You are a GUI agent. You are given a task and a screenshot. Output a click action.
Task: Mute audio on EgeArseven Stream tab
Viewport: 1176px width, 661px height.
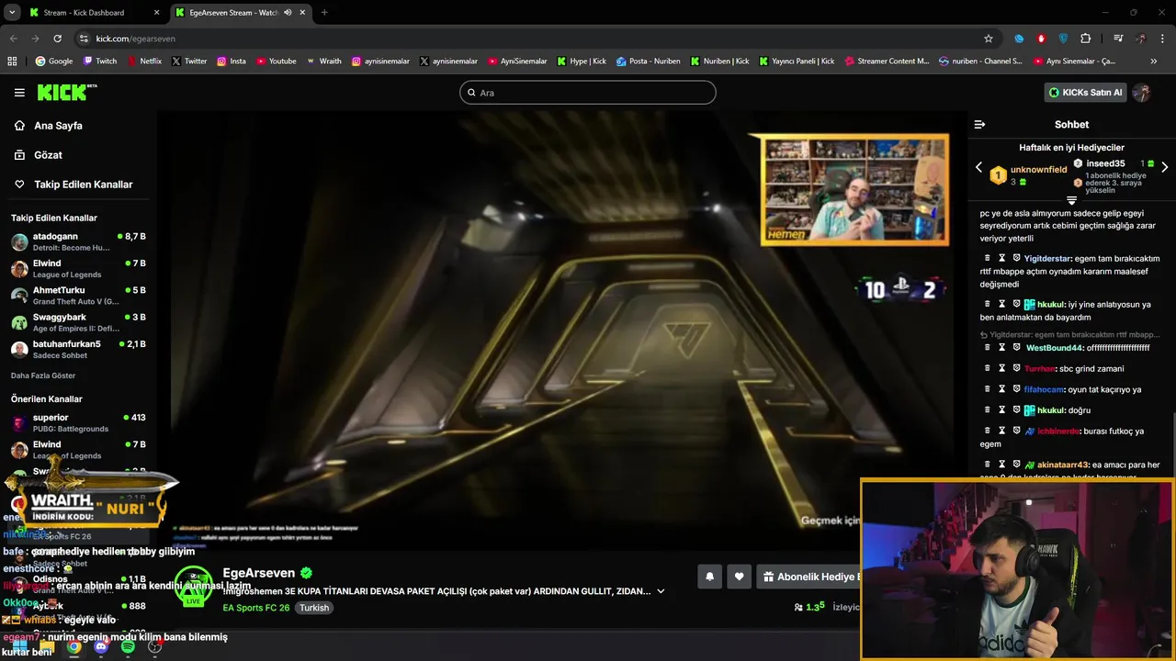click(288, 13)
